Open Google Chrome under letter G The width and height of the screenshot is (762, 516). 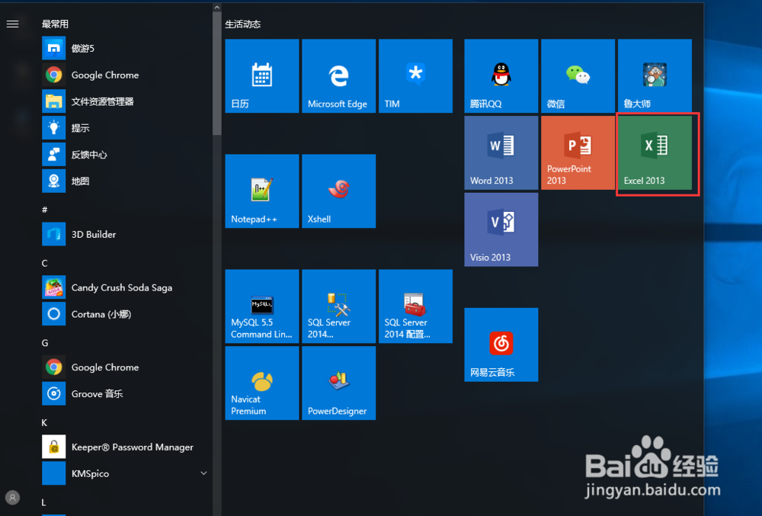(126, 367)
